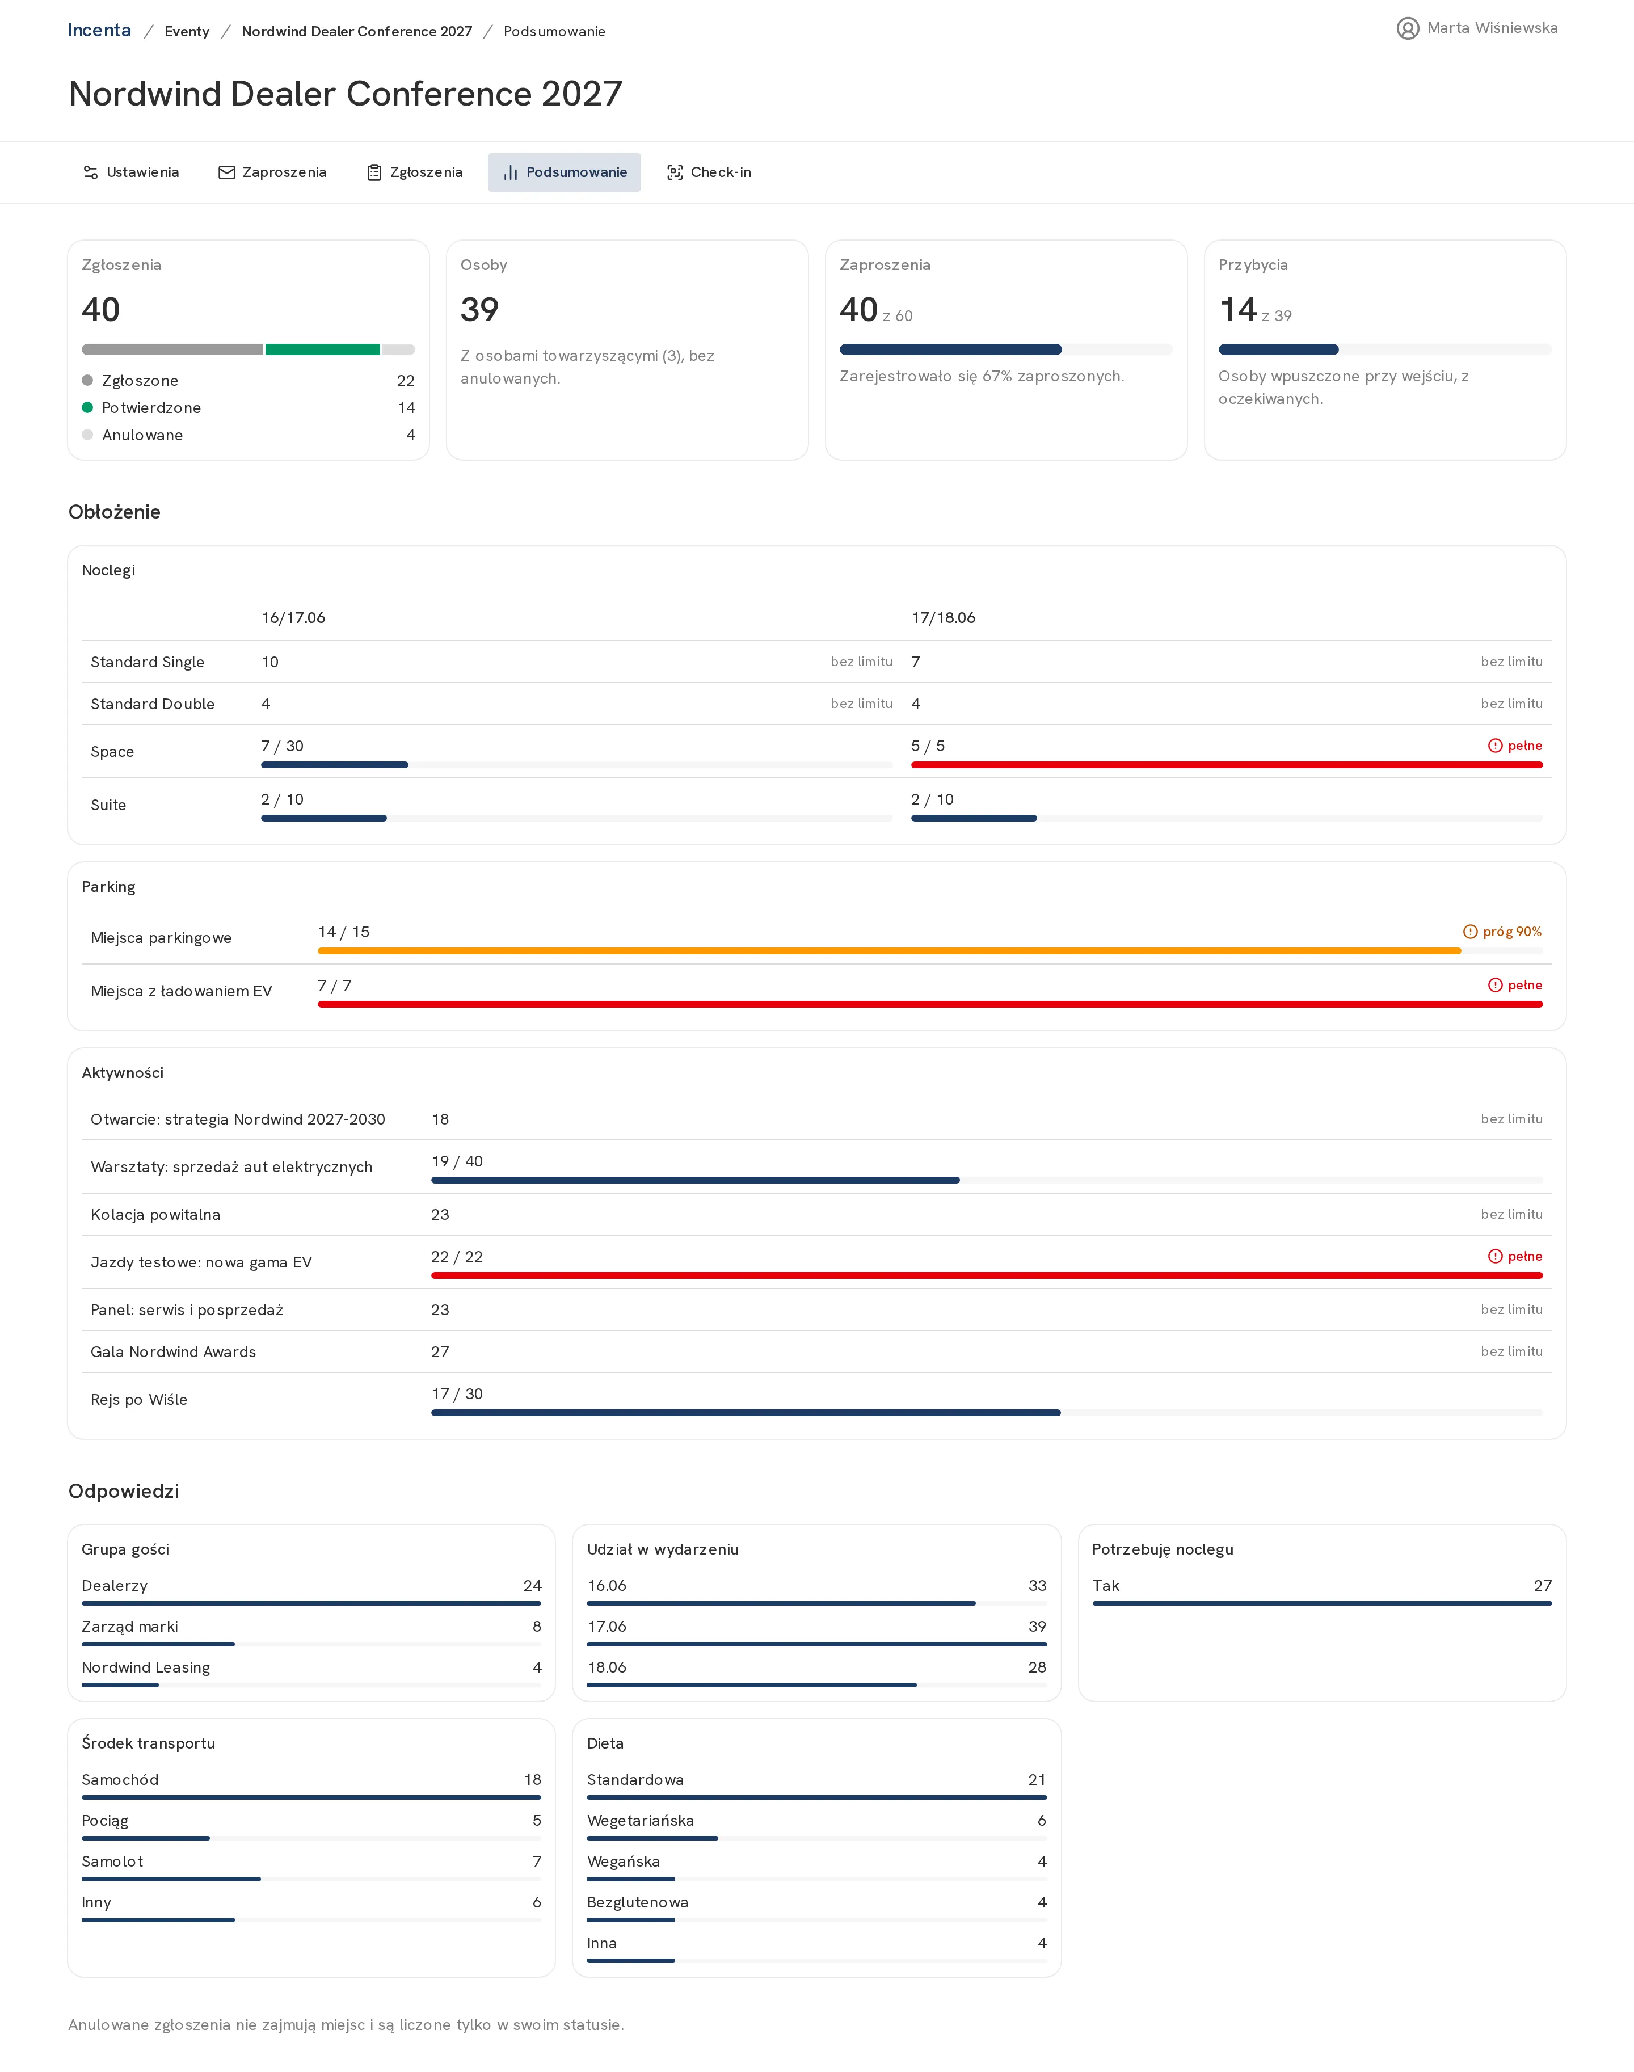This screenshot has width=1634, height=2072.
Task: Open the Ustawienia tab
Action: click(x=131, y=172)
